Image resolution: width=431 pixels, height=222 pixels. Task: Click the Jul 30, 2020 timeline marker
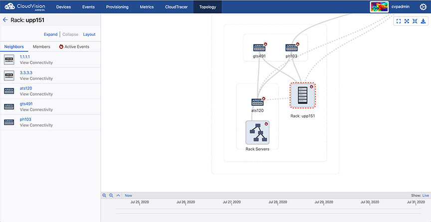tap(370, 202)
